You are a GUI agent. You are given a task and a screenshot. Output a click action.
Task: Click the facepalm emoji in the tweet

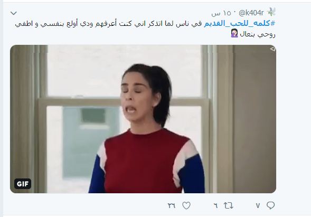pyautogui.click(x=234, y=33)
